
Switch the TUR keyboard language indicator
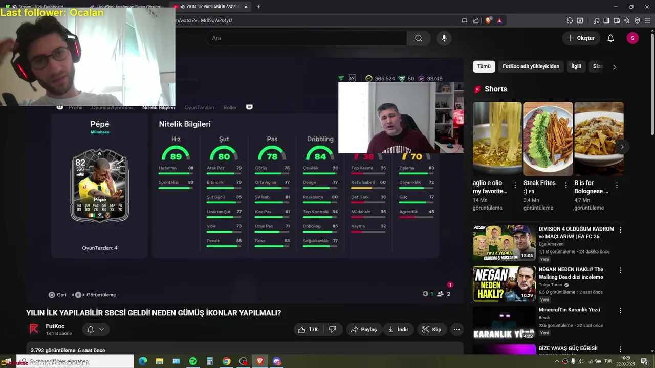click(609, 361)
